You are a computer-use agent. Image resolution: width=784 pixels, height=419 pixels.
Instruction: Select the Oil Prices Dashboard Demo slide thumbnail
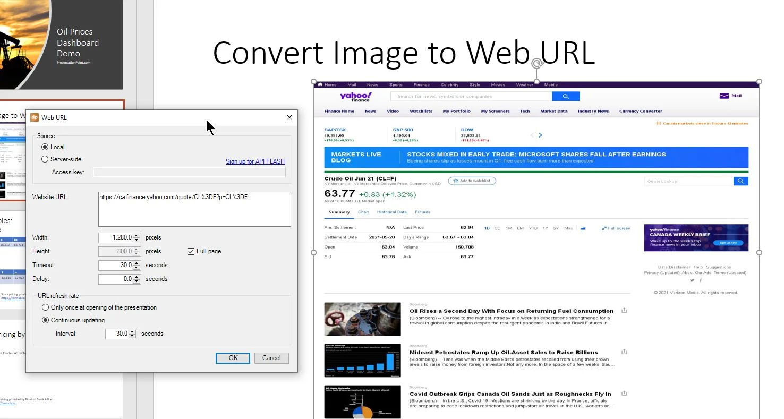pyautogui.click(x=62, y=45)
